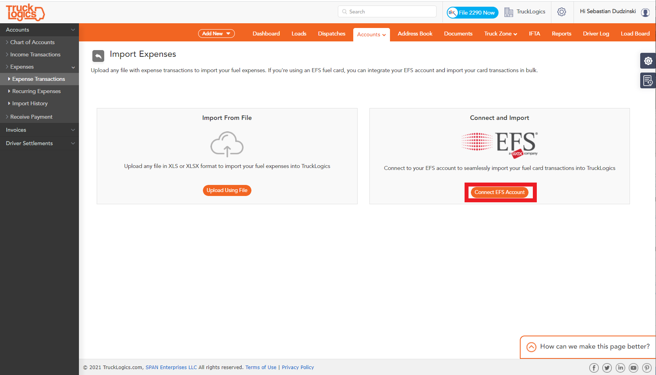Click the user profile avatar icon

point(645,12)
